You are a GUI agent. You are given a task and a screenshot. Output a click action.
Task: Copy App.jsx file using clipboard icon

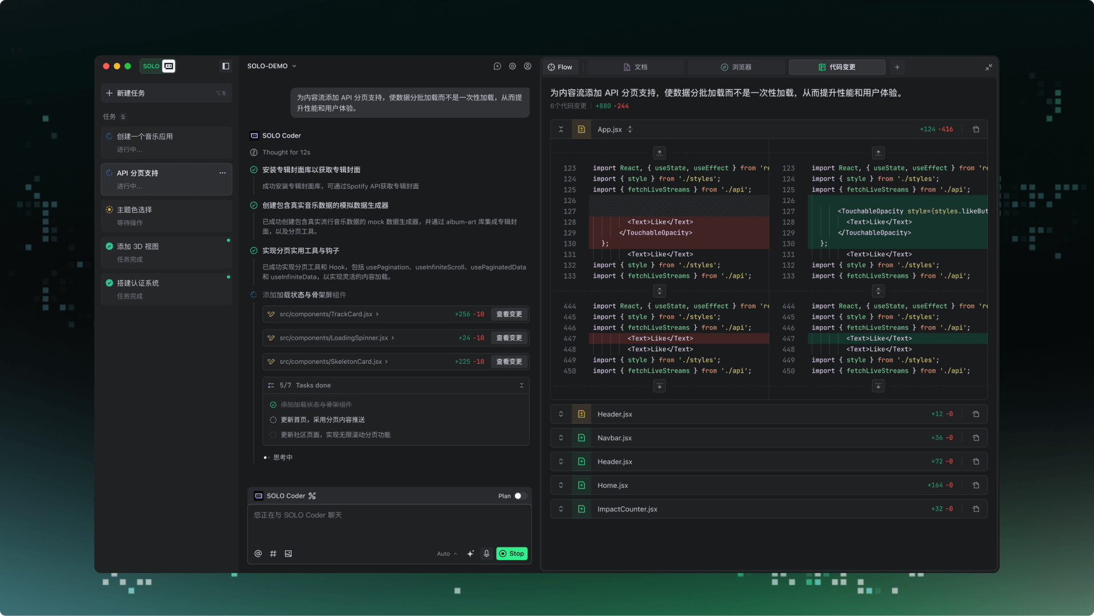pyautogui.click(x=976, y=129)
